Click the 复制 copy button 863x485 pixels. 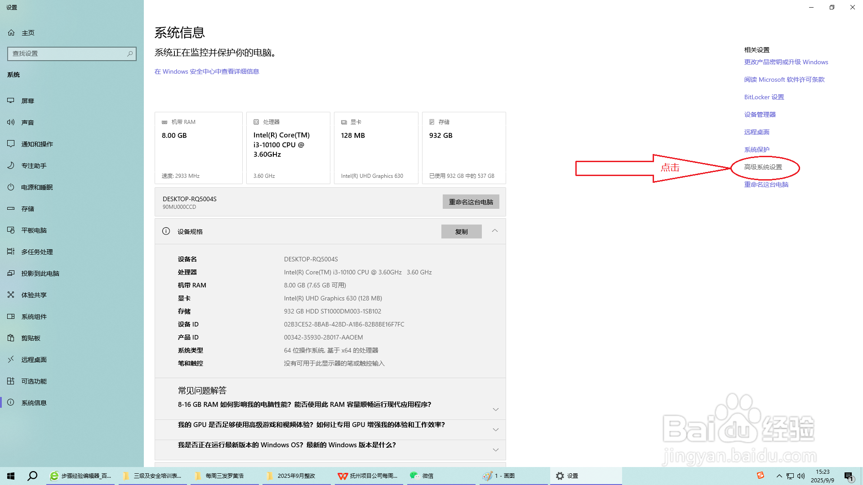click(x=461, y=231)
